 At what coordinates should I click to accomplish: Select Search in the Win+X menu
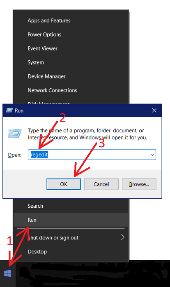tap(71, 206)
